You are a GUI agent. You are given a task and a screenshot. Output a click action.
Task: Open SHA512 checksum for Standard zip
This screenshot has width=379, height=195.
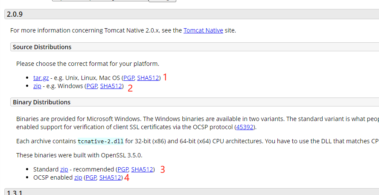point(142,169)
